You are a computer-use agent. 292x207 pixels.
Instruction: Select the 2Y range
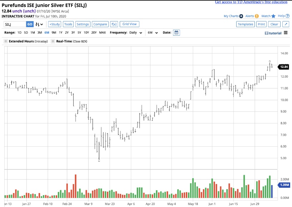[67, 33]
